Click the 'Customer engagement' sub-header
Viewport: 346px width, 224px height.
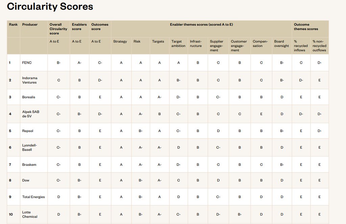pos(239,46)
